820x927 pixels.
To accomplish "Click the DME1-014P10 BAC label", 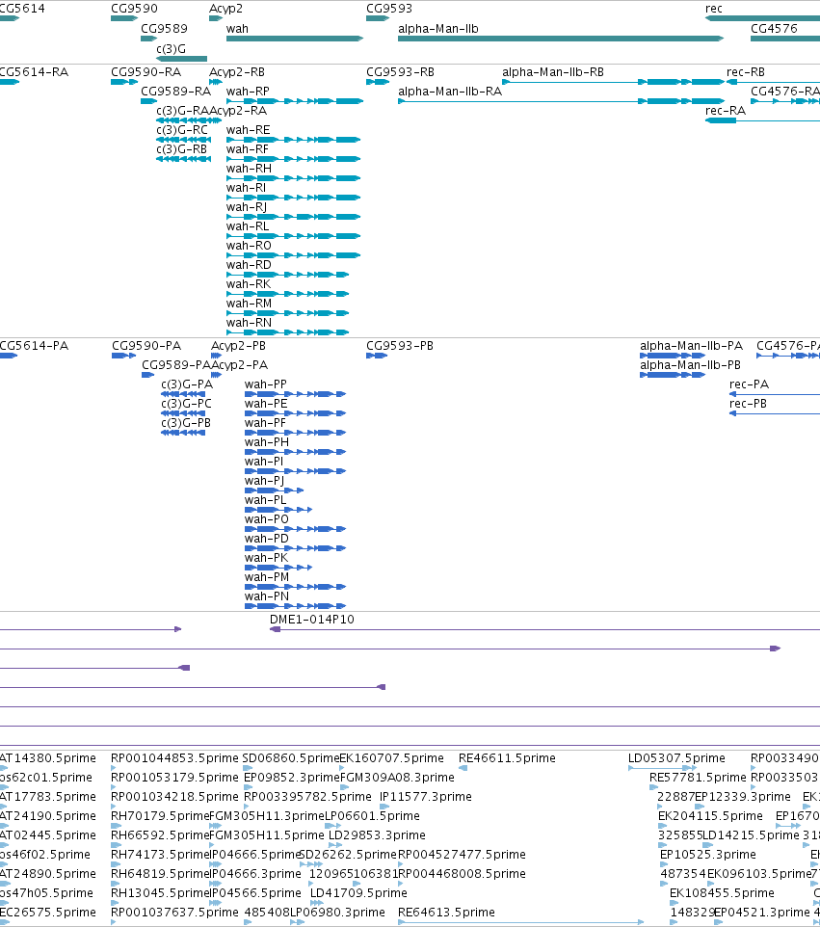I will [x=311, y=620].
